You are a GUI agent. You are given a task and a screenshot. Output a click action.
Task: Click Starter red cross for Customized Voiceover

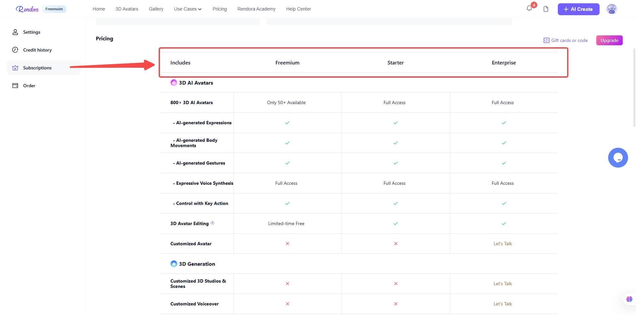pyautogui.click(x=396, y=304)
